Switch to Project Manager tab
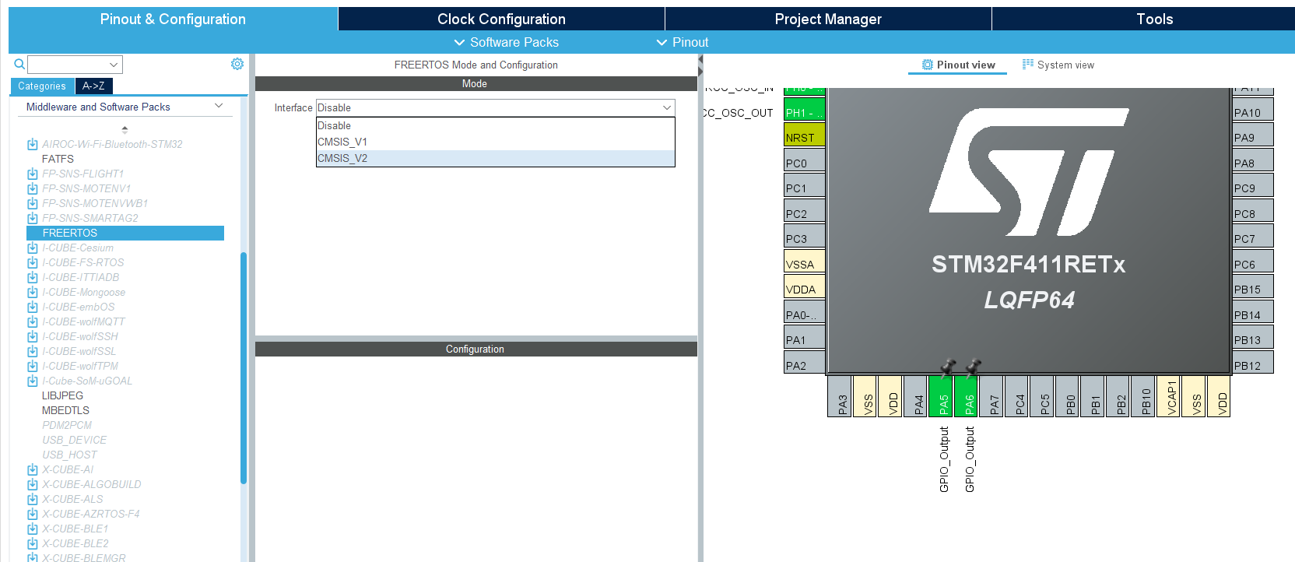 point(828,19)
